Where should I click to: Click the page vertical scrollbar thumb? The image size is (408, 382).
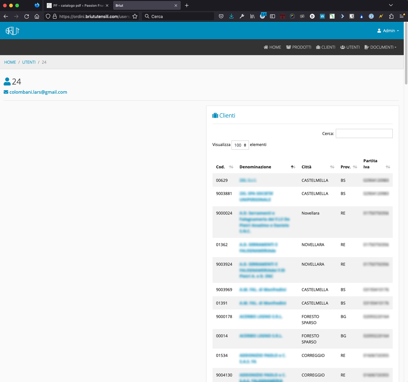(406, 53)
